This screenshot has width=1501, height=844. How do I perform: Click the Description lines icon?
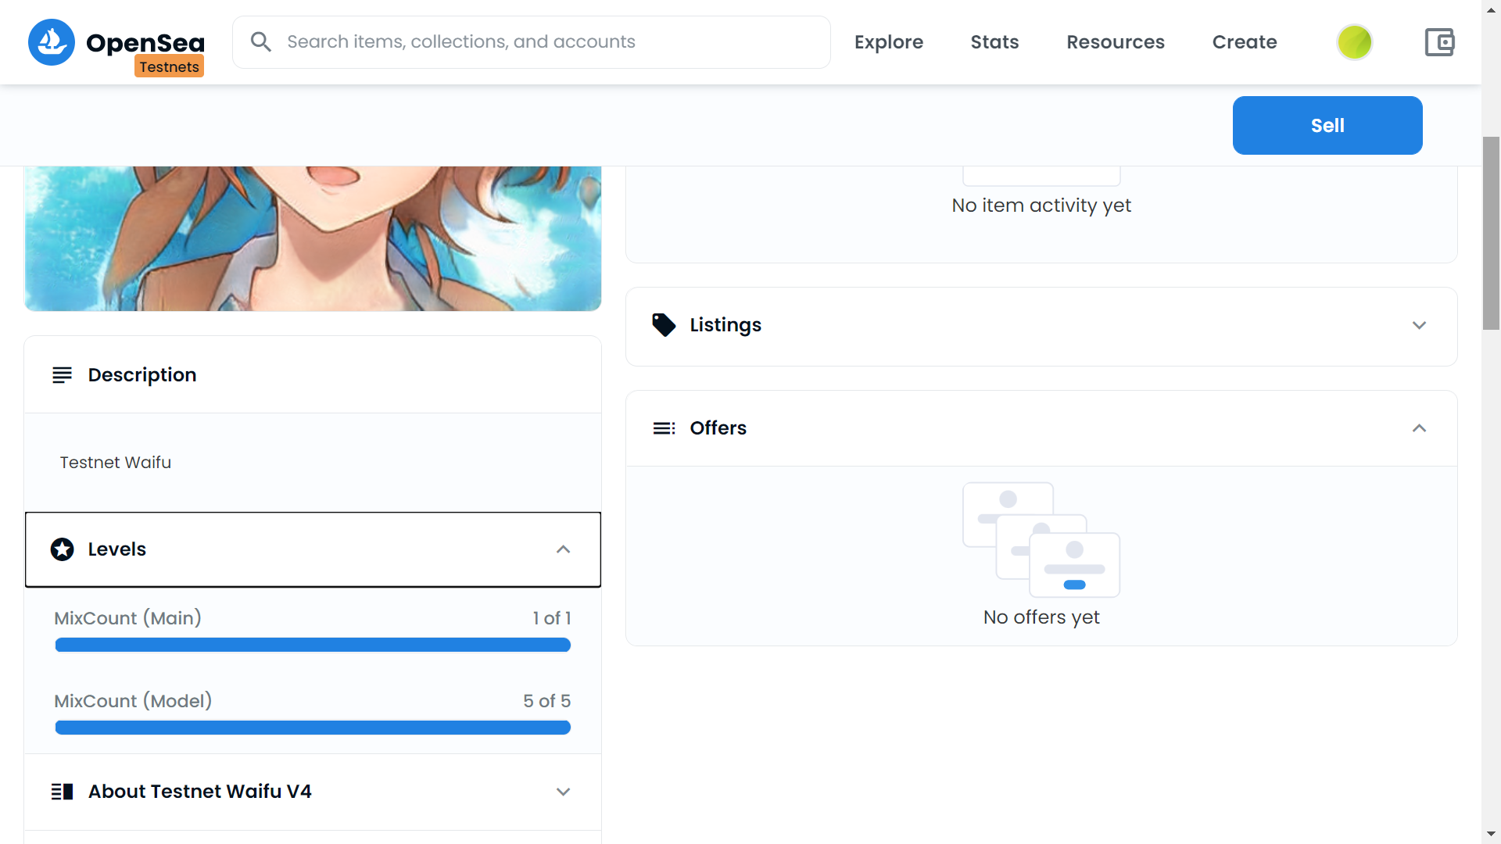click(x=62, y=375)
